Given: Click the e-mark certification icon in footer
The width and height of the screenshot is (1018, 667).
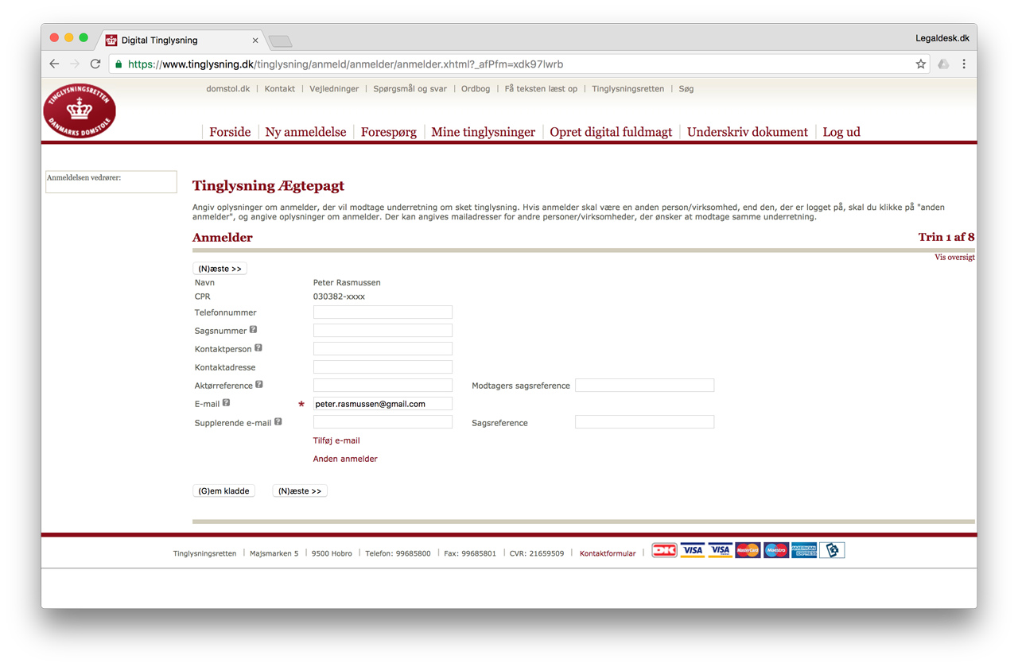Looking at the screenshot, I should coord(832,550).
